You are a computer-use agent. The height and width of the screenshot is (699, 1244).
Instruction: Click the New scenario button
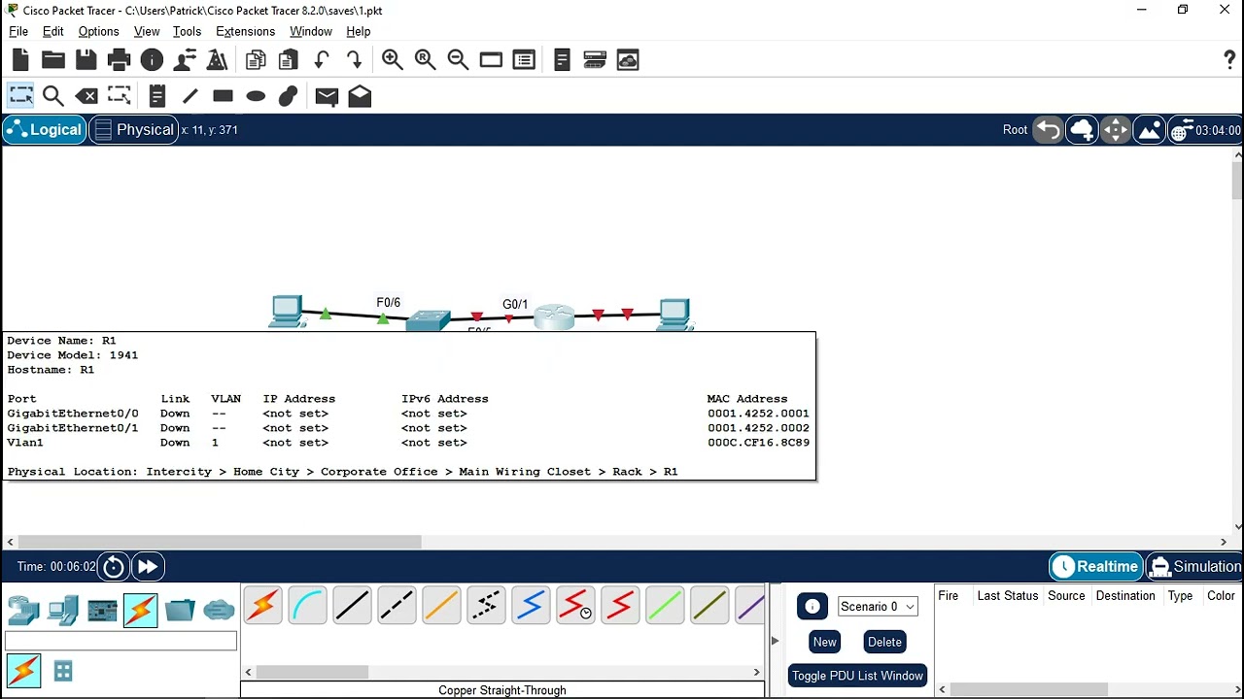tap(825, 642)
